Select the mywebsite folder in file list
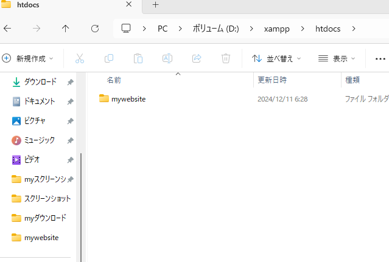Viewport: 389px width, 262px height. coord(128,98)
